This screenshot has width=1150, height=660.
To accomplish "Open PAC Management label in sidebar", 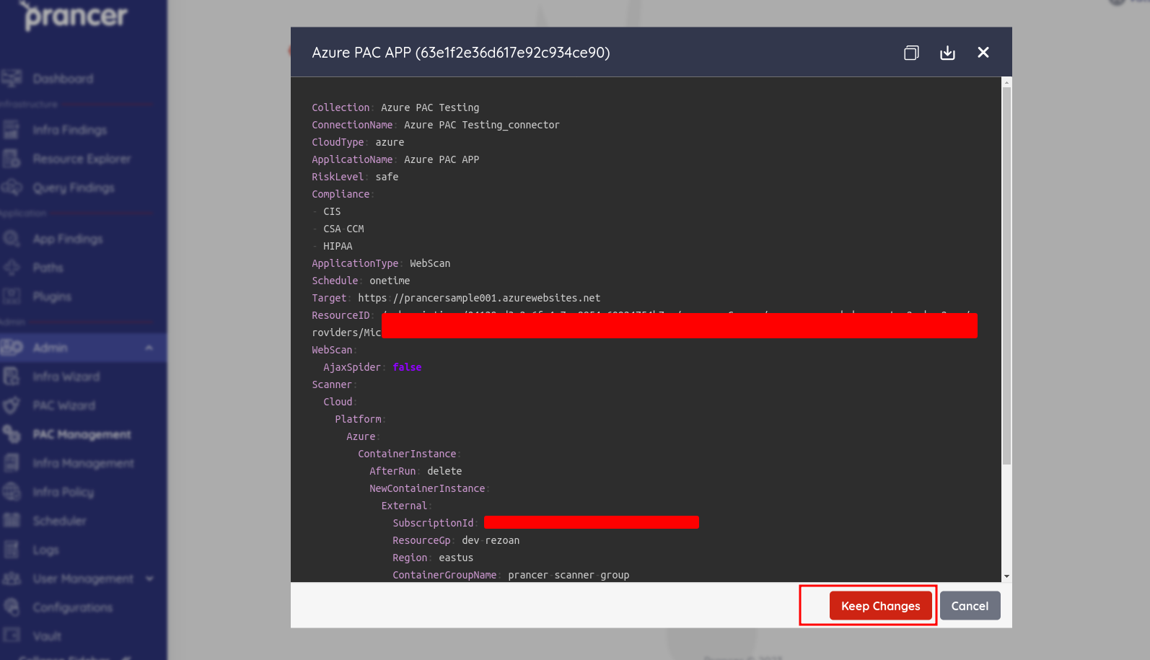I will coord(82,434).
